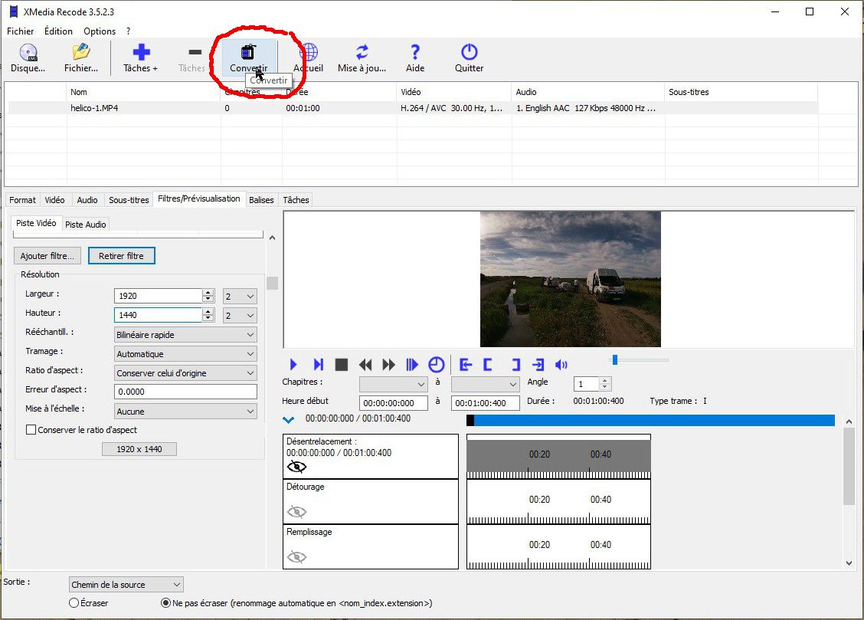Screen dimensions: 864x620
Task: Rewind the preview video
Action: 365,364
